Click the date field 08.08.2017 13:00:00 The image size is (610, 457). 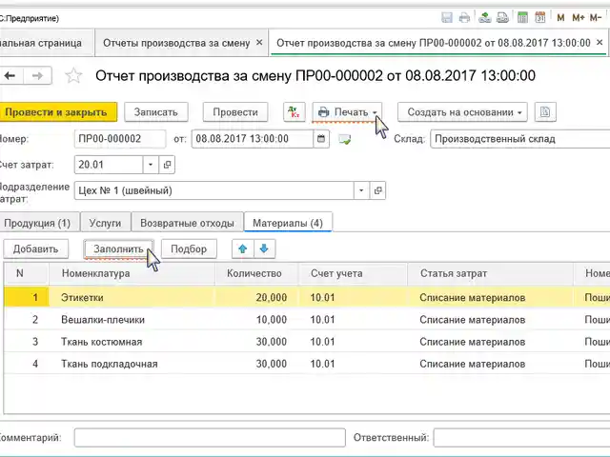(x=253, y=139)
